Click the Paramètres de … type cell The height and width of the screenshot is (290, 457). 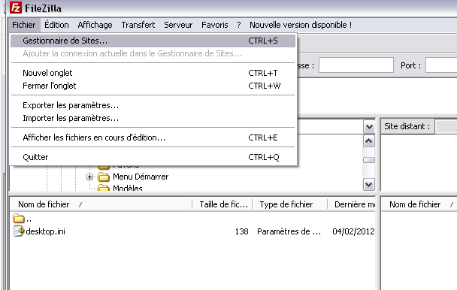click(289, 231)
